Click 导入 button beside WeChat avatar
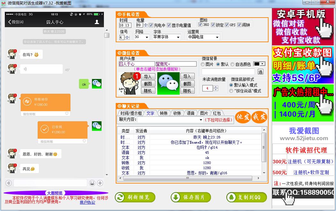The width and height of the screenshot is (336, 211). click(187, 76)
